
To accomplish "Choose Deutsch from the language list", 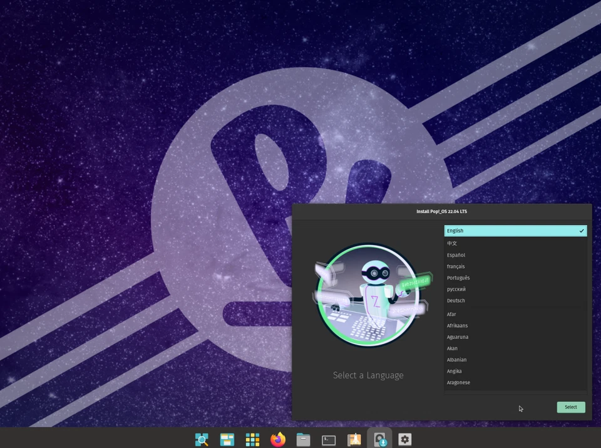I will point(456,300).
